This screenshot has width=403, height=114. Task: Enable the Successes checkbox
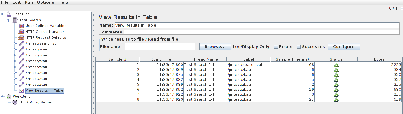[299, 47]
